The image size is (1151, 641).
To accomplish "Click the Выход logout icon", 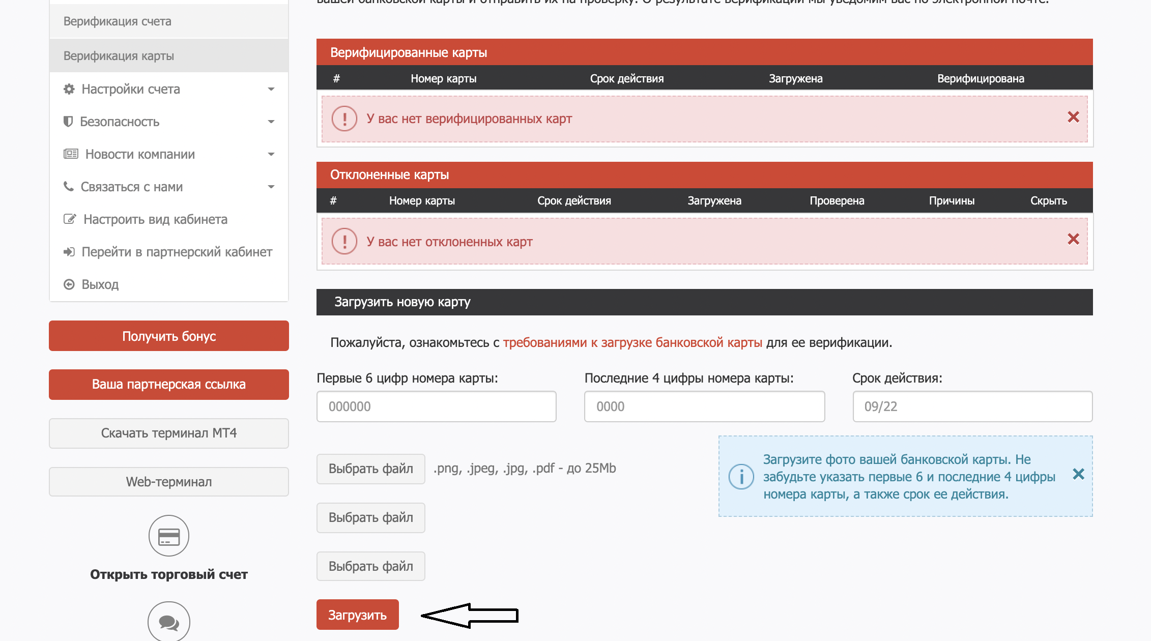I will pos(69,284).
